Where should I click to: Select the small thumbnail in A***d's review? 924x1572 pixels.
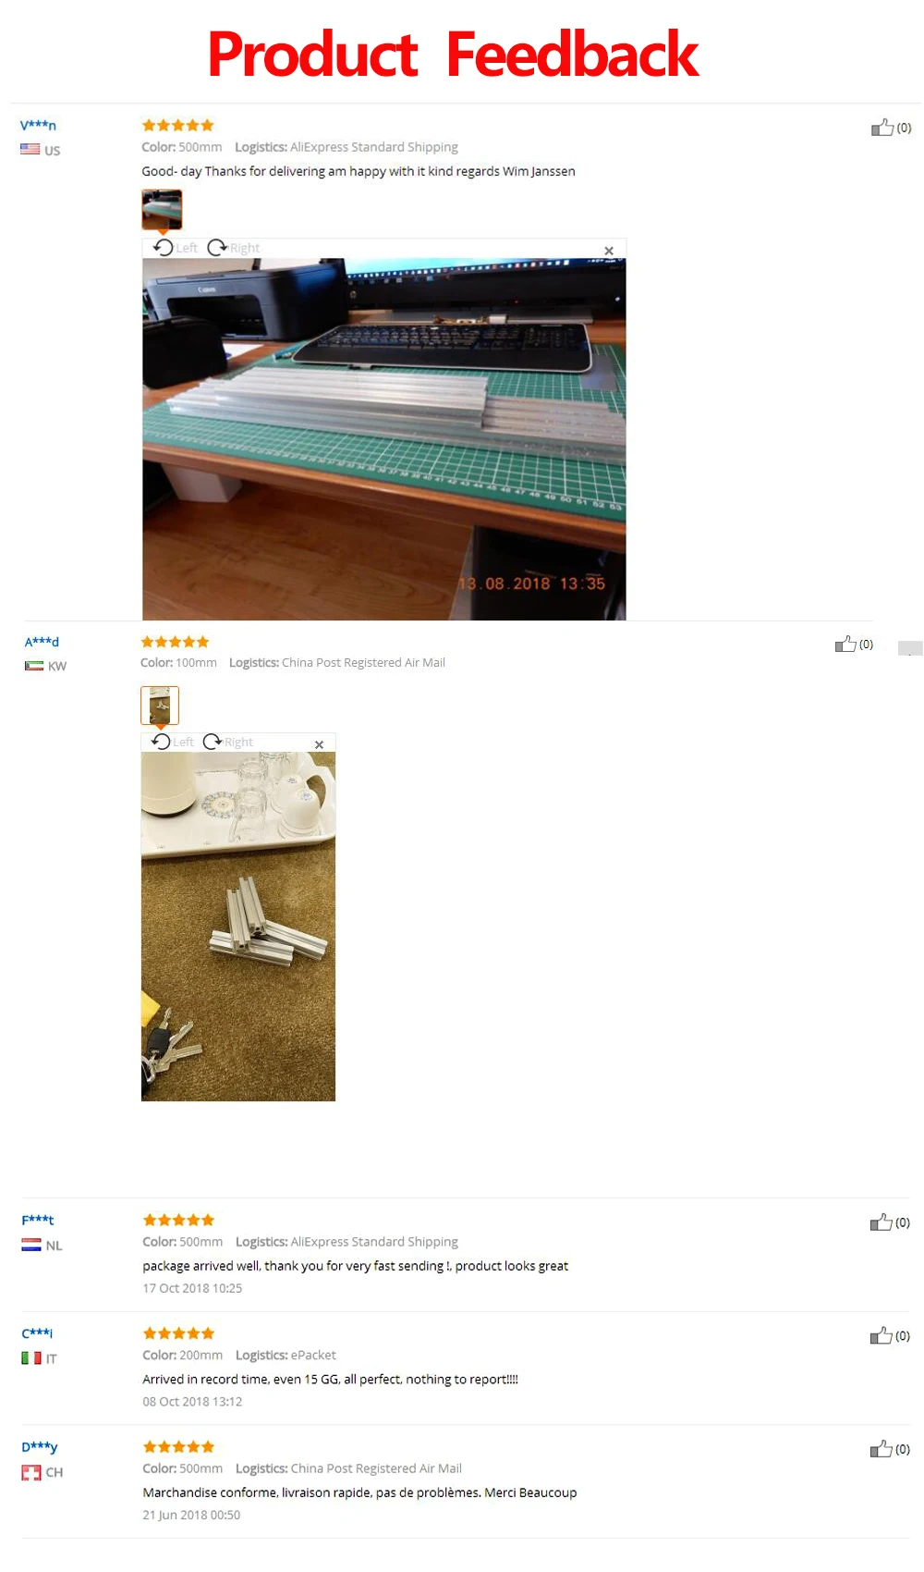pos(160,706)
